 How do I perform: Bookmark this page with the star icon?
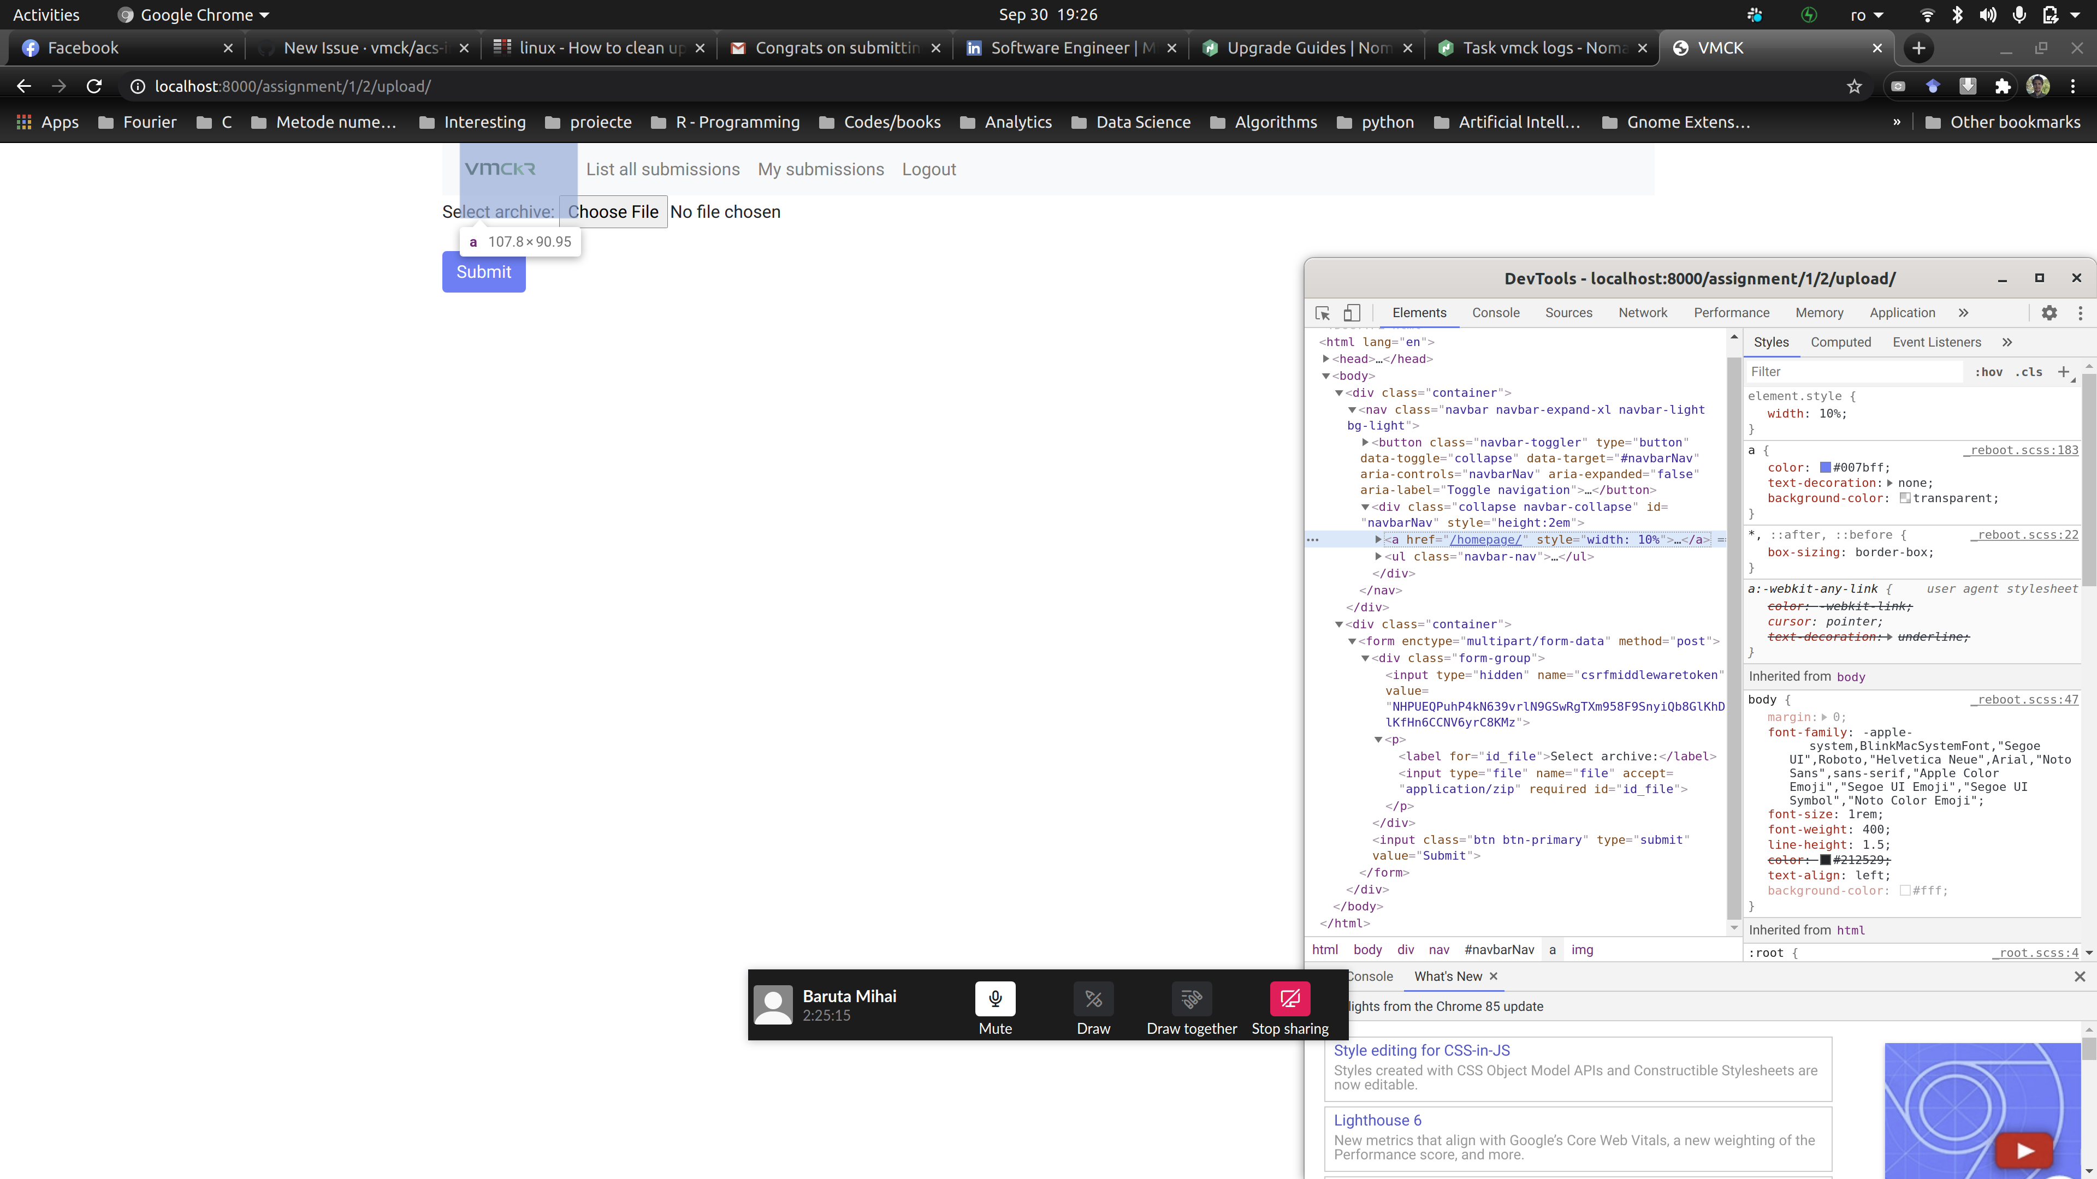[x=1855, y=86]
